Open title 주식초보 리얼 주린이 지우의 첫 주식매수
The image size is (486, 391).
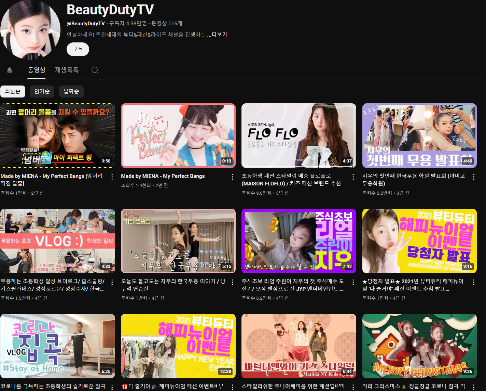click(293, 285)
